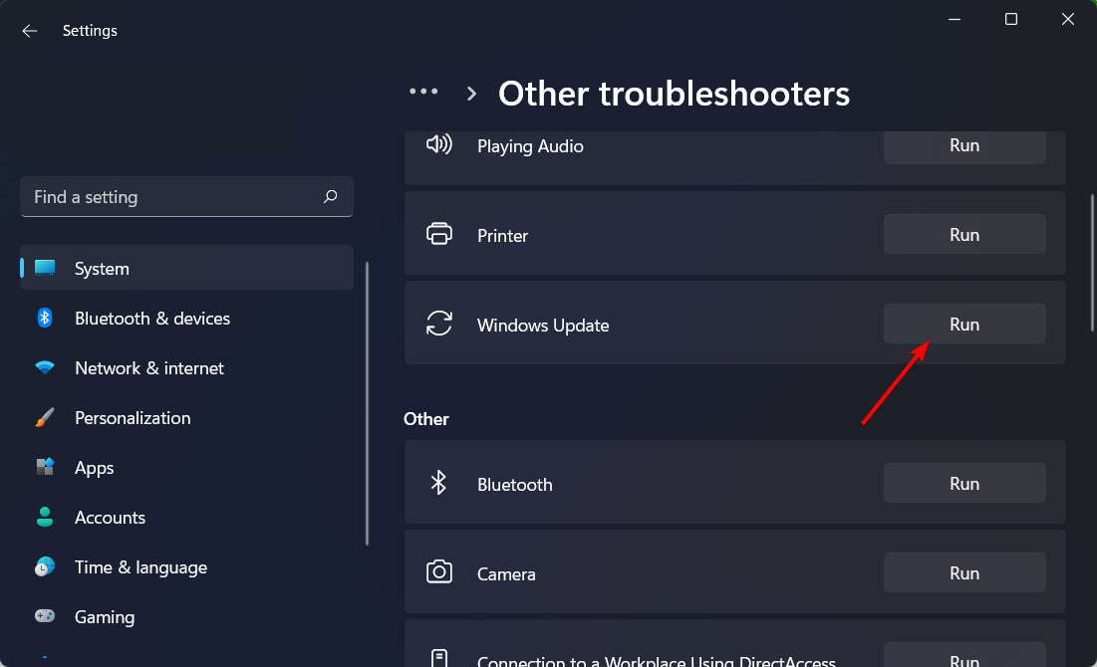The width and height of the screenshot is (1097, 667).
Task: Click the Personalization paintbrush icon
Action: click(x=45, y=417)
